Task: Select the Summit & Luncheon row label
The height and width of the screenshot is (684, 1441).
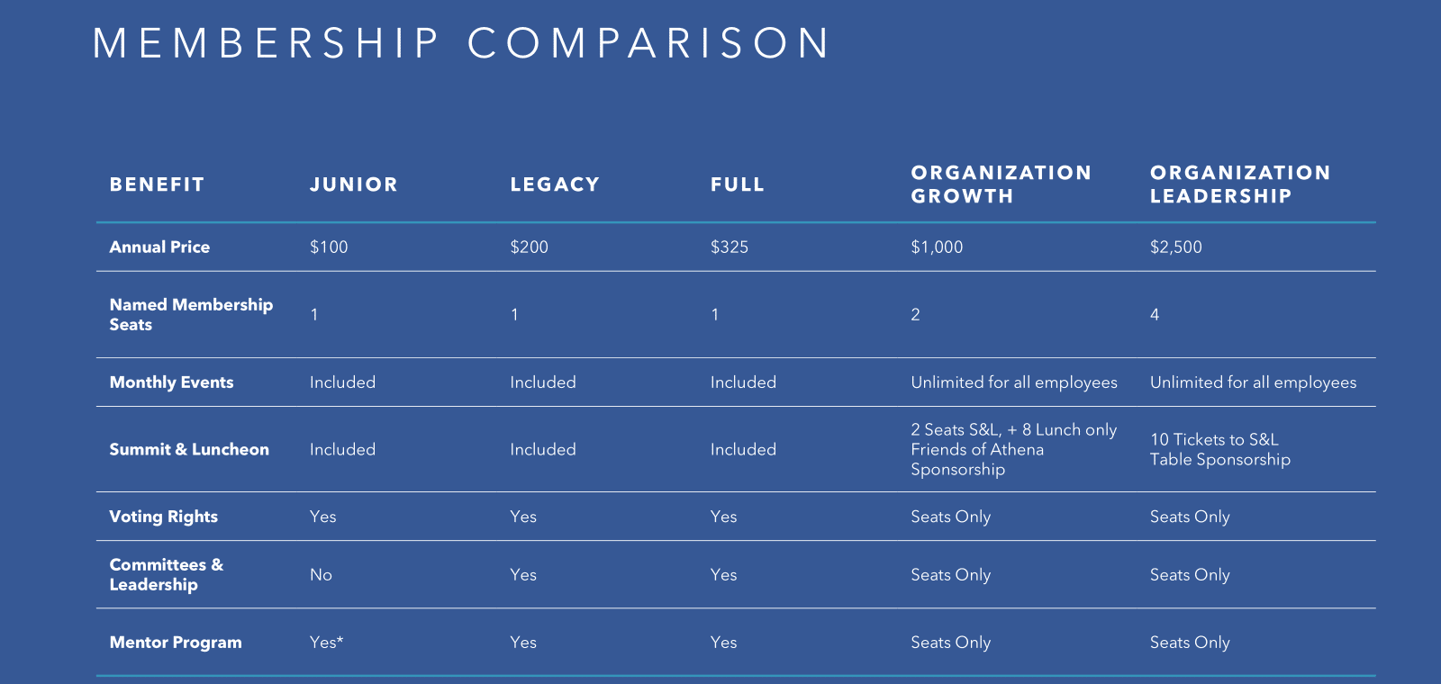Action: (189, 449)
